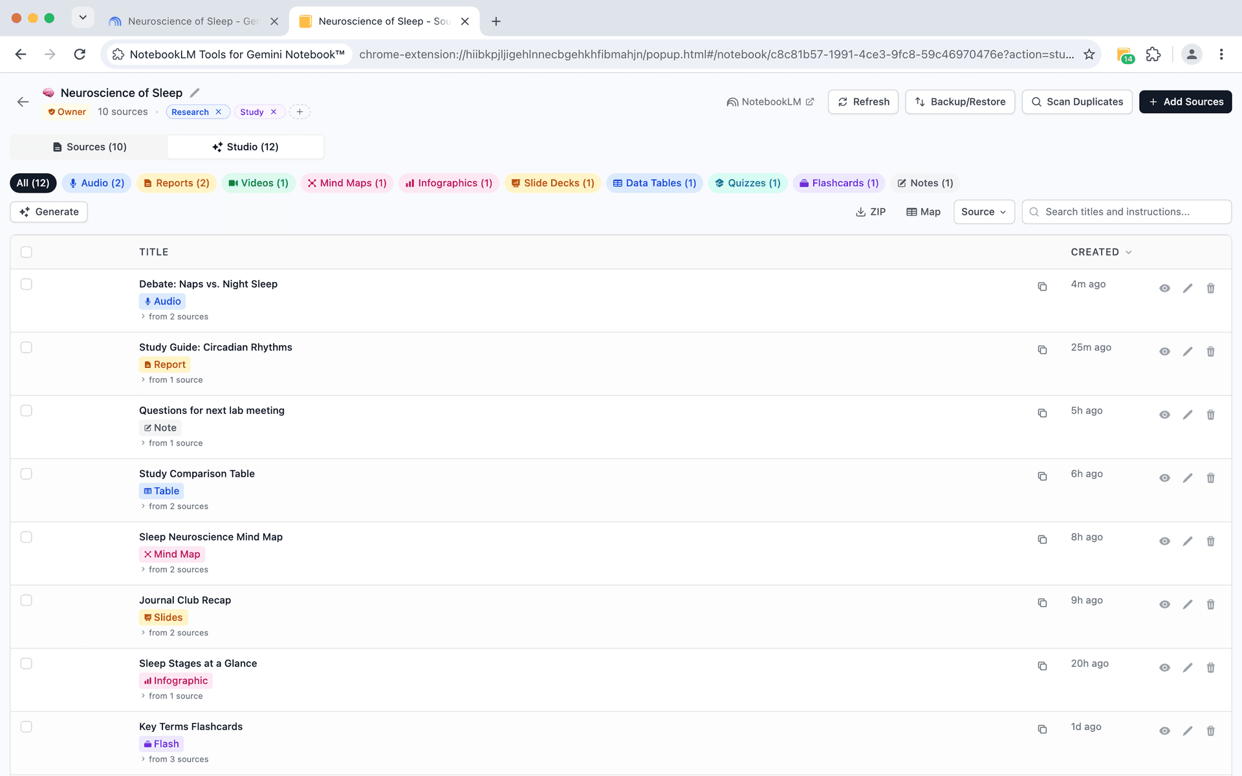Tick the Study Comparison Table checkbox
This screenshot has height=776, width=1242.
27,474
